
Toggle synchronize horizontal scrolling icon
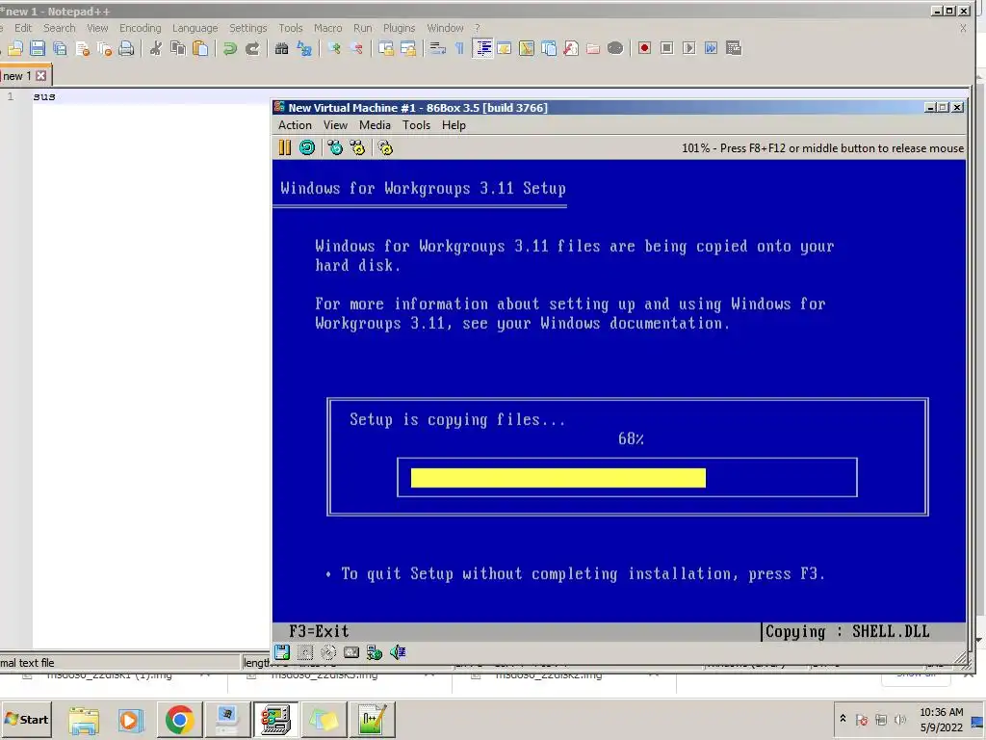(408, 48)
